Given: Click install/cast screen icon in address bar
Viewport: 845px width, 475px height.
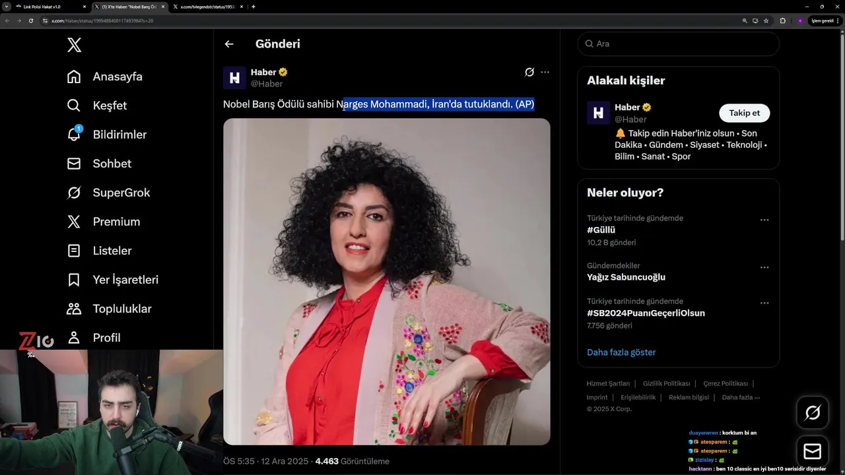Looking at the screenshot, I should pos(755,20).
